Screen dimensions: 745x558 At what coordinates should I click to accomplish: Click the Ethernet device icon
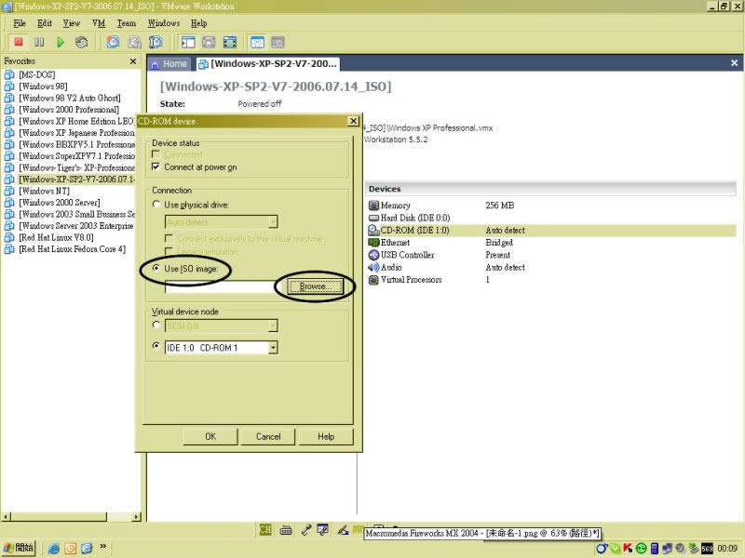point(374,243)
